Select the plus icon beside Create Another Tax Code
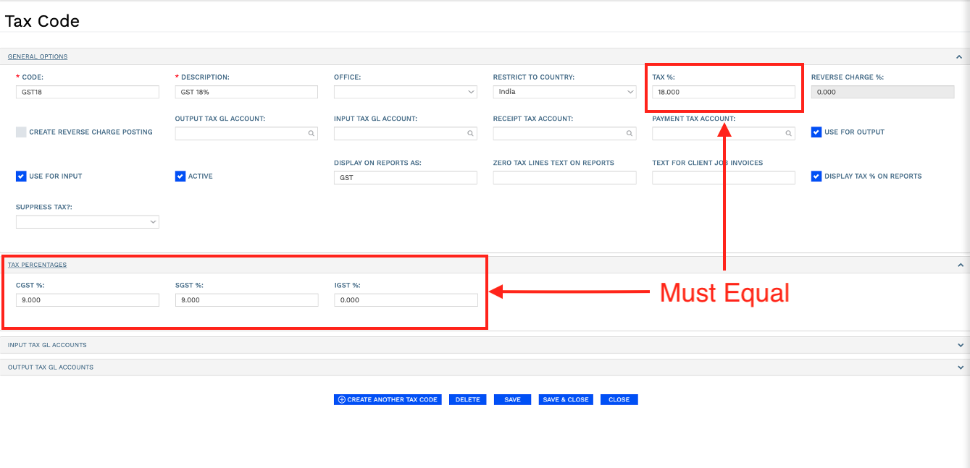 pyautogui.click(x=340, y=399)
